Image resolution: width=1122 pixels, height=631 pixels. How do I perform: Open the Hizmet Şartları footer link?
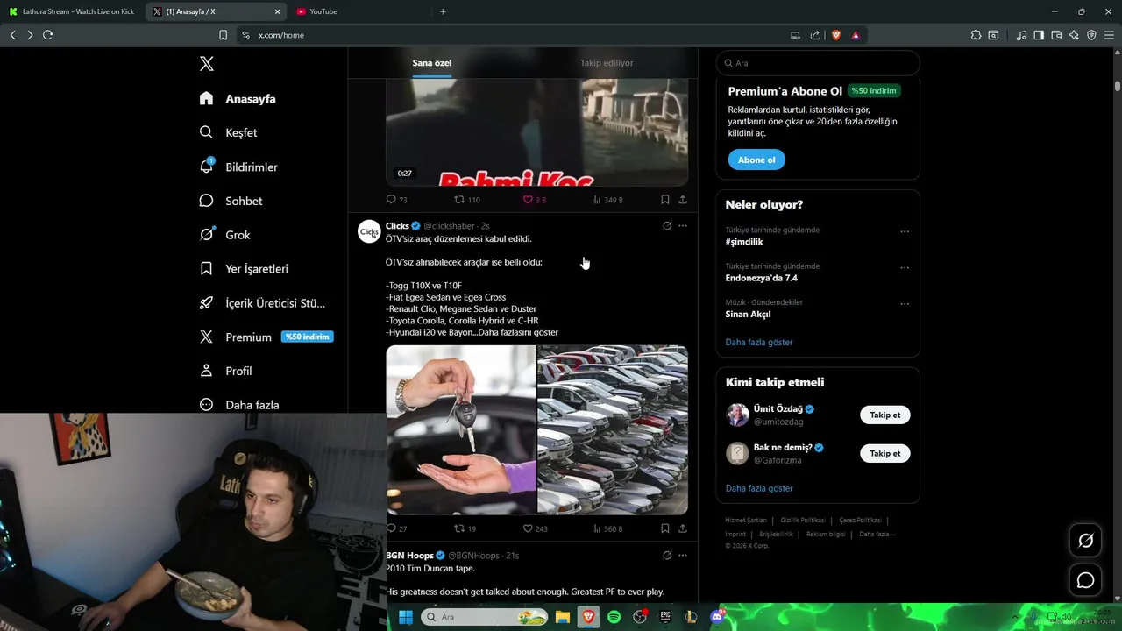point(746,521)
